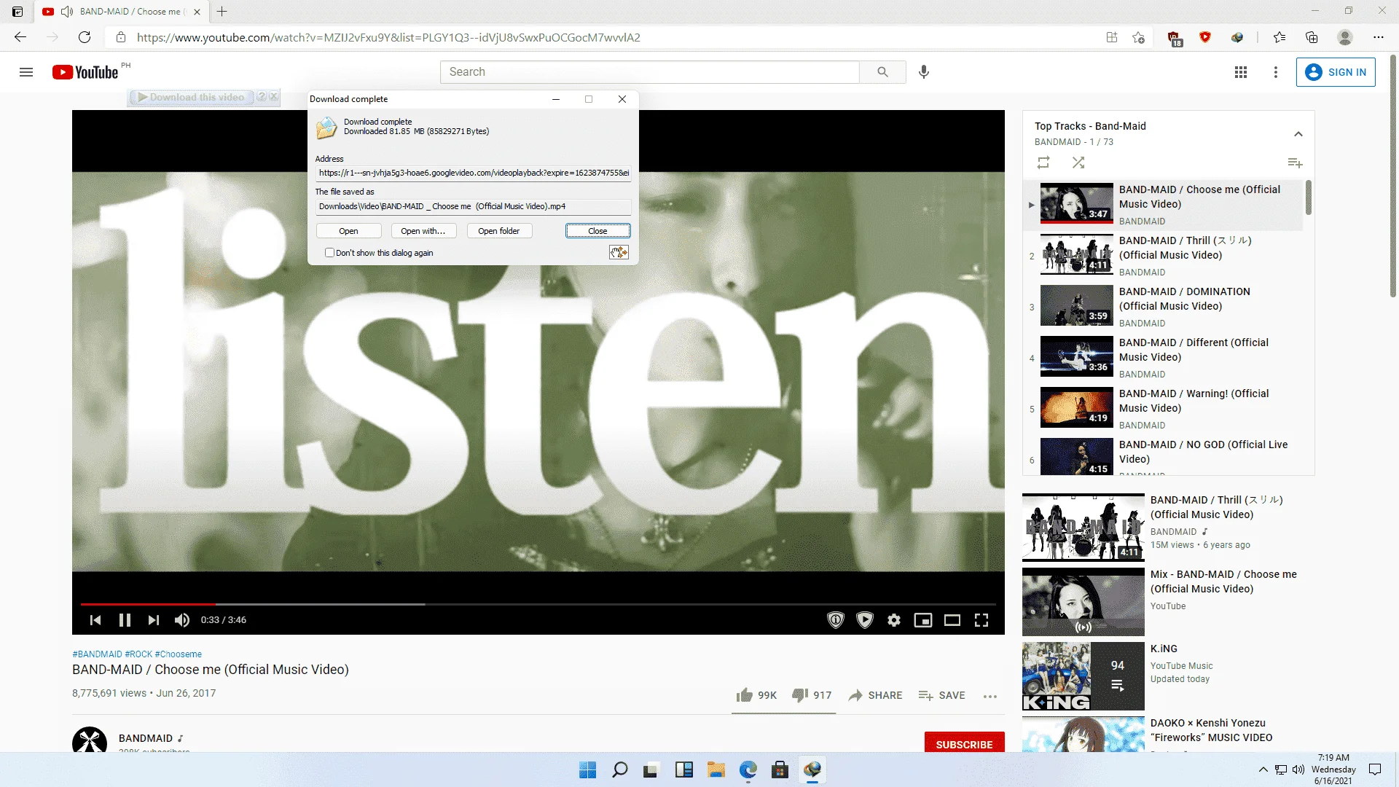This screenshot has height=787, width=1399.
Task: Show hidden system tray icons
Action: (1263, 770)
